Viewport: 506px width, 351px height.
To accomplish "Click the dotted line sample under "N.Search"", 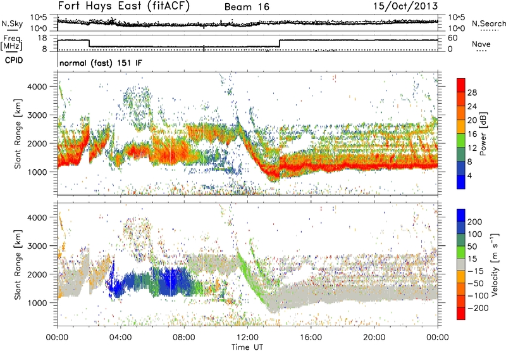I will click(490, 30).
